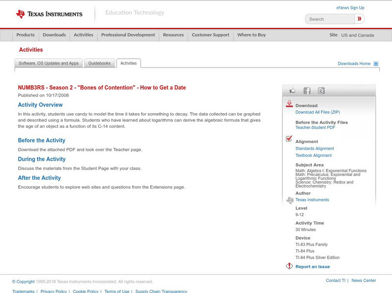Viewport: 392px width, 293px height.
Task: Open the Where to Buy menu
Action: 251,35
